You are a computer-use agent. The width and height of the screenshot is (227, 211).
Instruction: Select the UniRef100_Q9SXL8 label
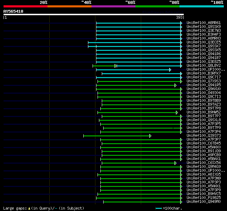204,120
